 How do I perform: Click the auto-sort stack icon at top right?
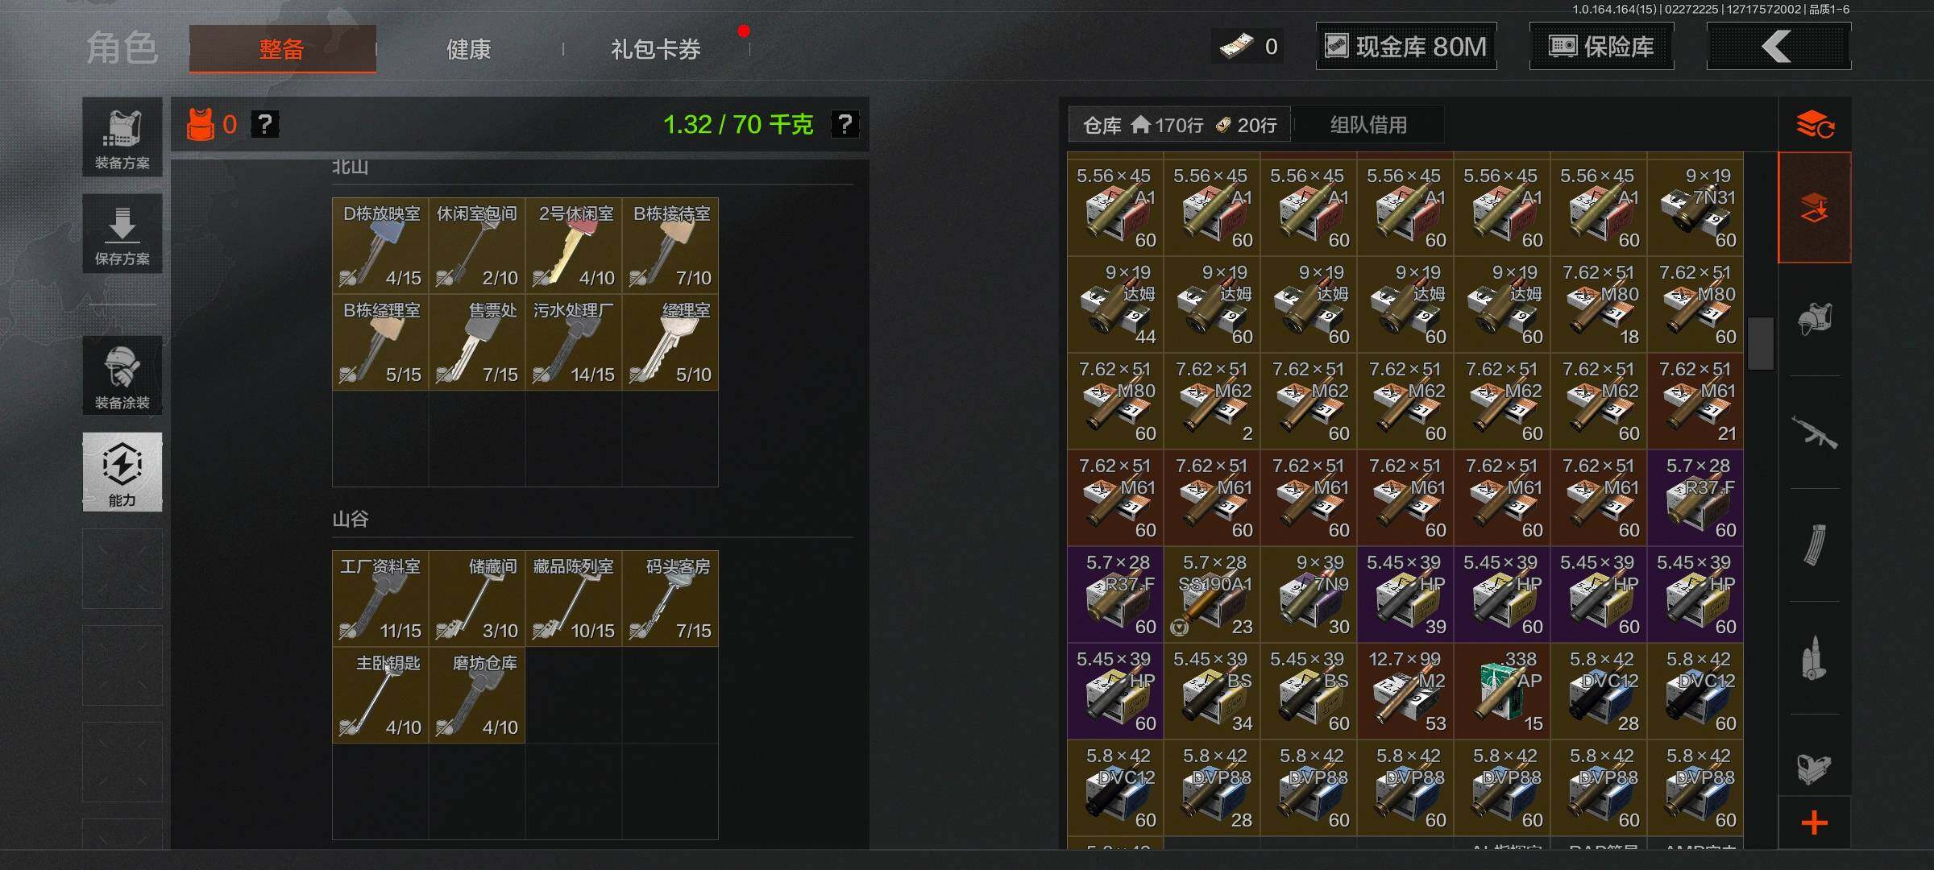pyautogui.click(x=1815, y=125)
